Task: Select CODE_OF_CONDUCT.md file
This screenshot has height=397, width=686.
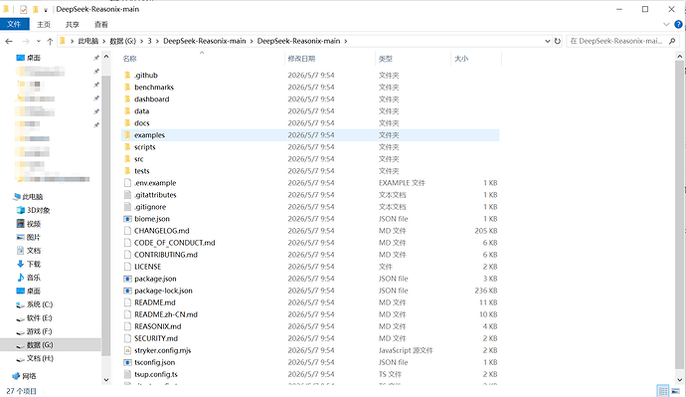Action: pyautogui.click(x=175, y=243)
